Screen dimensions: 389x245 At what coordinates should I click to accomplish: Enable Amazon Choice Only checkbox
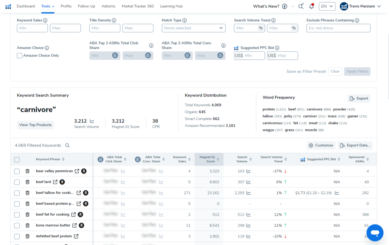[x=20, y=56]
